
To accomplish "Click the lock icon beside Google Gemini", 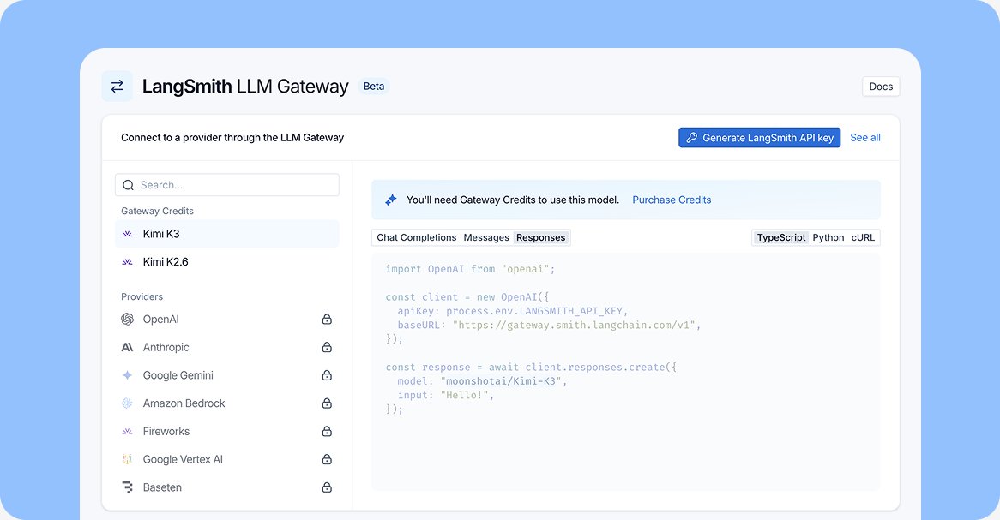I will (x=327, y=375).
